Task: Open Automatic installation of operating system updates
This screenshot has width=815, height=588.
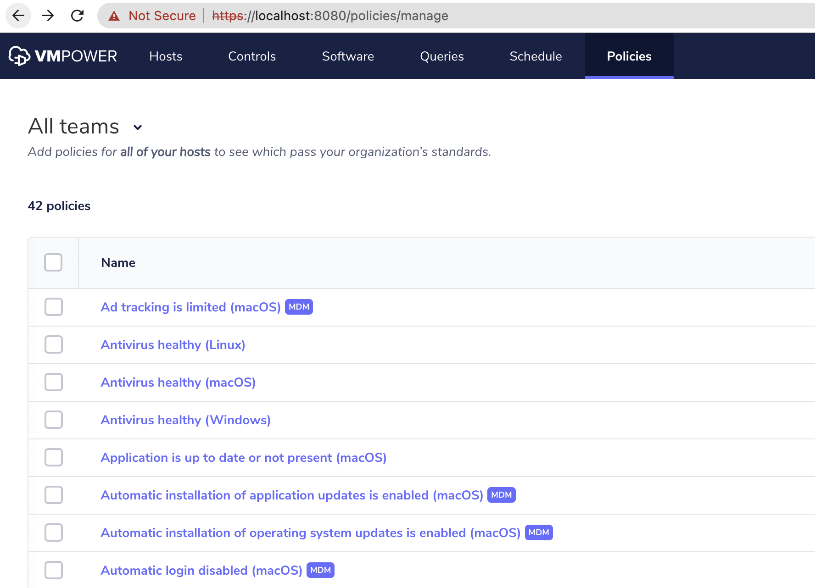Action: click(x=311, y=533)
